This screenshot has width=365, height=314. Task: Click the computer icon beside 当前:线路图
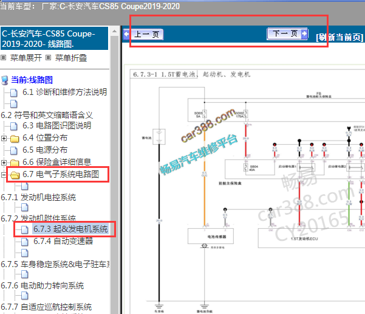(5, 80)
